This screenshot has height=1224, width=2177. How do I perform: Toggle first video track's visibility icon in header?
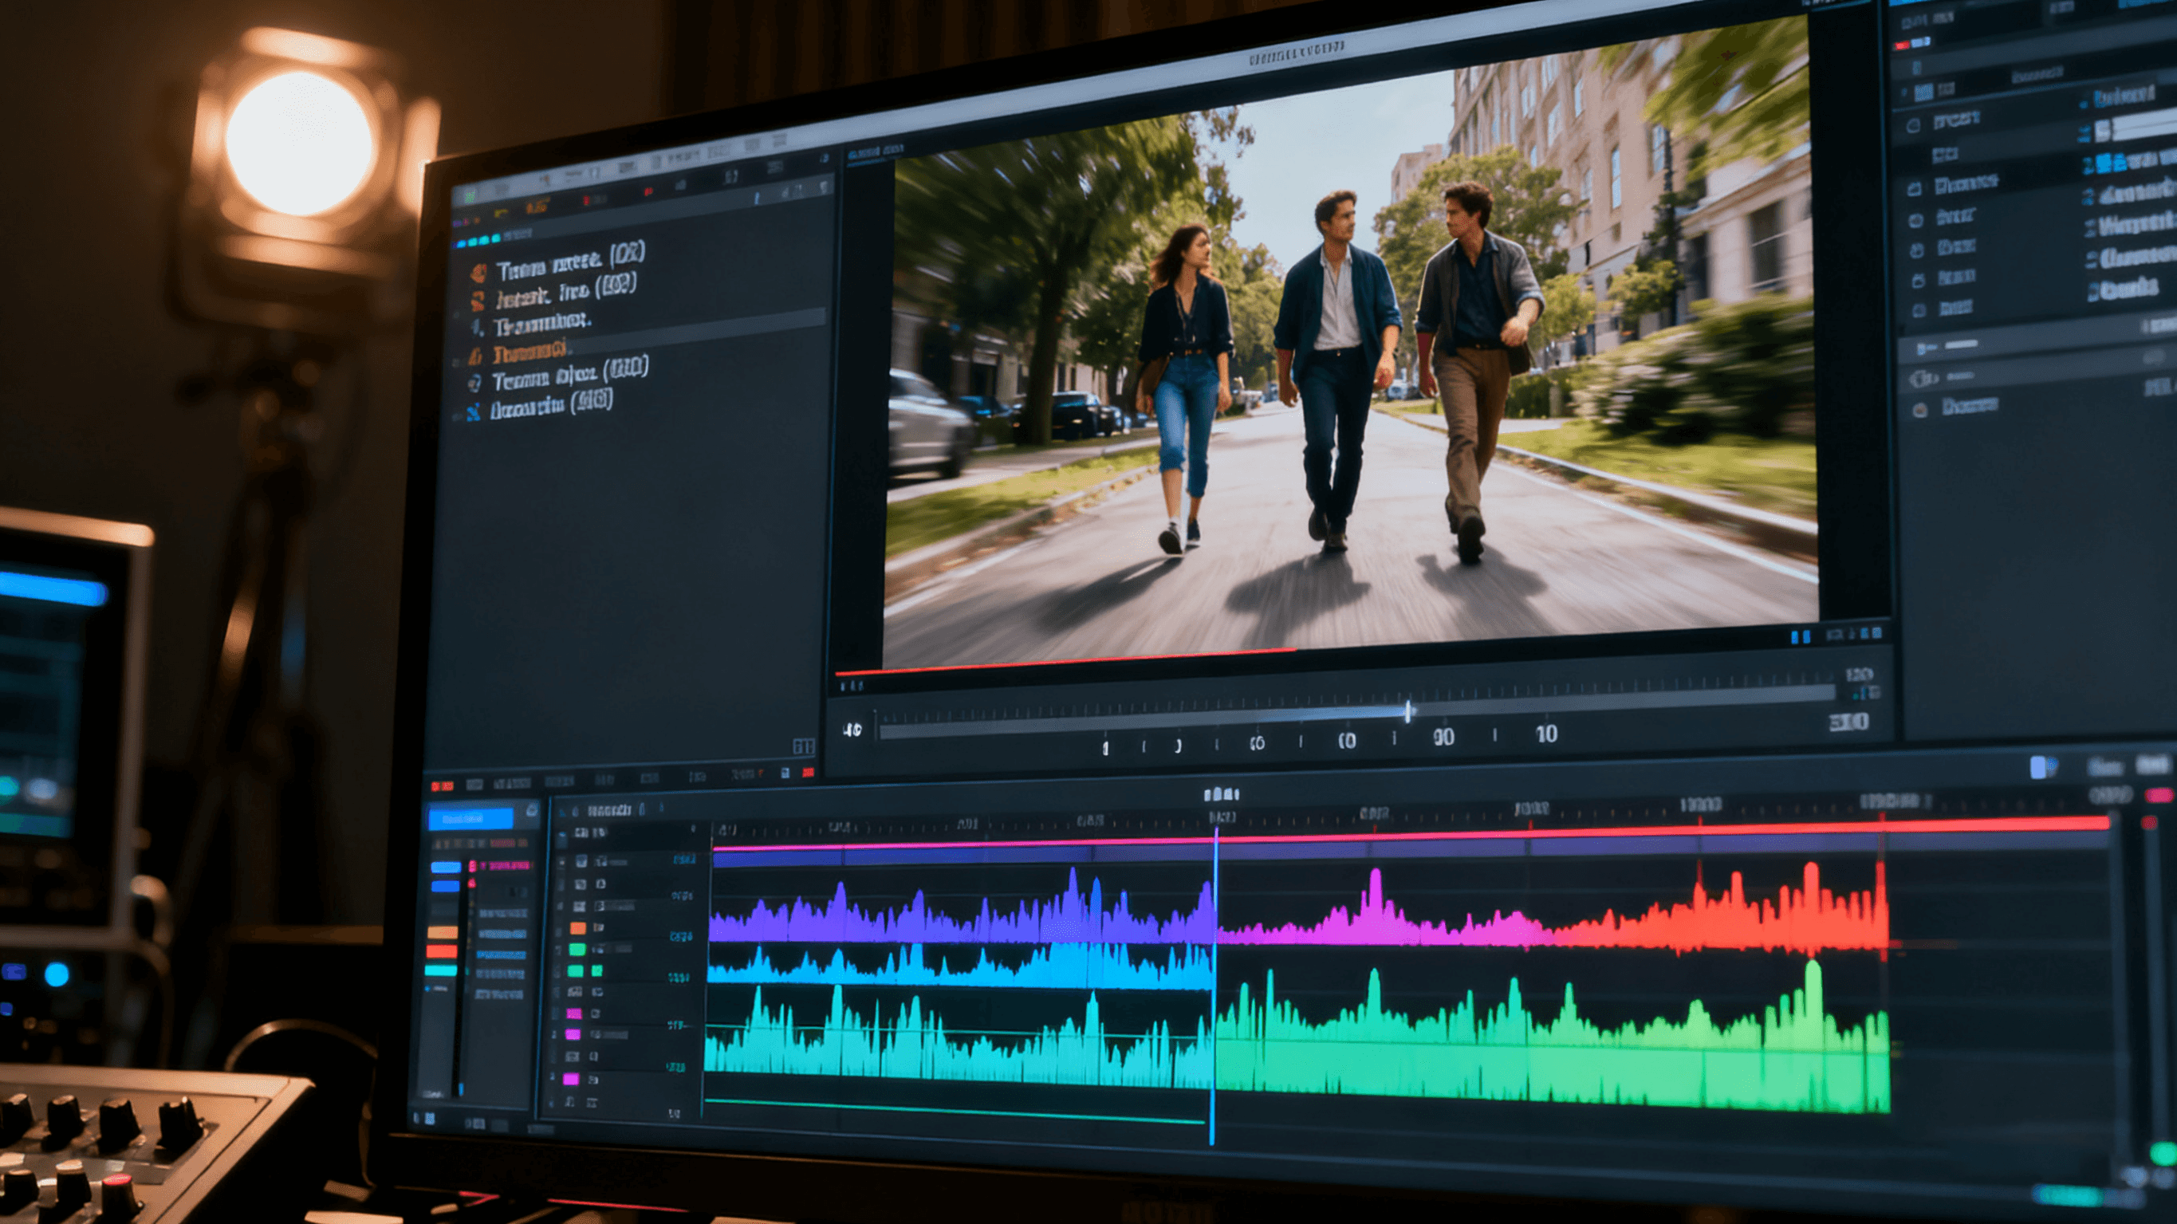pyautogui.click(x=581, y=861)
